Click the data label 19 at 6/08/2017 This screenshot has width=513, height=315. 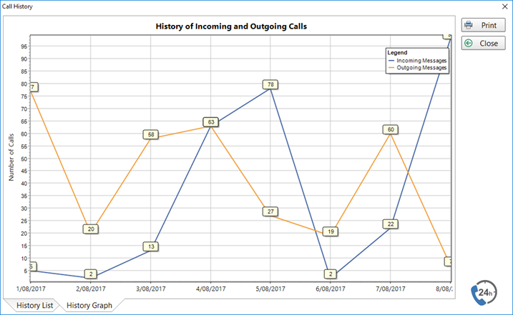(331, 231)
